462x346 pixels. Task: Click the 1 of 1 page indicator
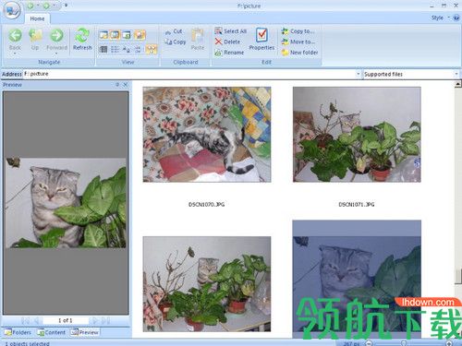(66, 320)
